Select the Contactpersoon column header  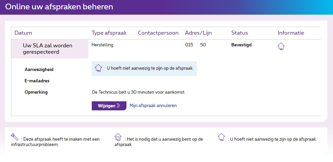(158, 33)
